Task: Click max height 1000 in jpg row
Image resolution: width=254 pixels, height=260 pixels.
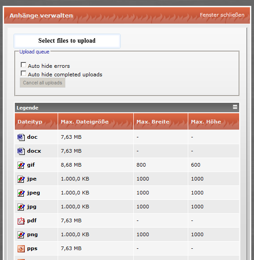Action: [197, 207]
